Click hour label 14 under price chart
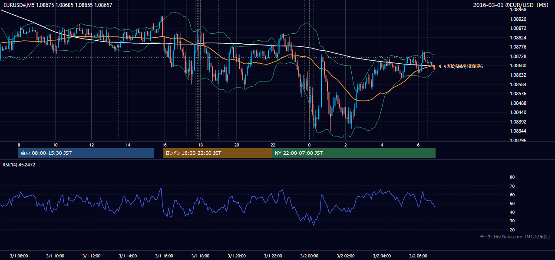 (x=128, y=145)
